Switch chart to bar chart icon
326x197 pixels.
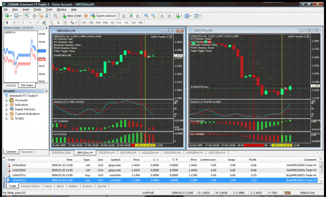(x=124, y=16)
